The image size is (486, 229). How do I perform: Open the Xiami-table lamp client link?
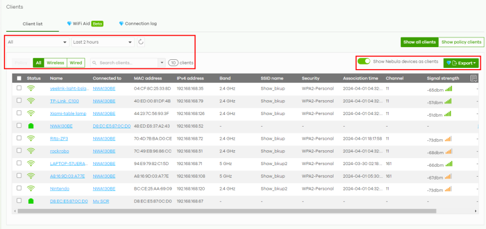(68, 113)
